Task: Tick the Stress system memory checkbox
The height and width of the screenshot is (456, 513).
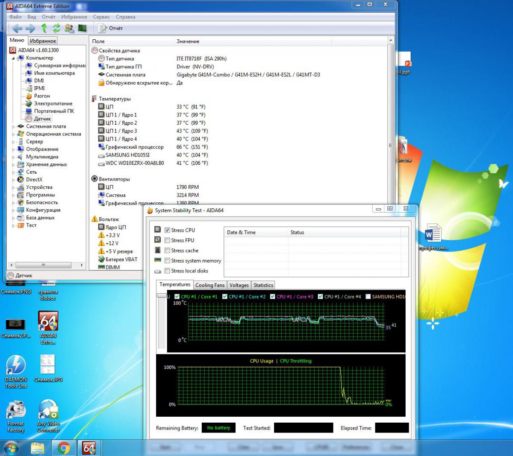Action: [x=168, y=261]
